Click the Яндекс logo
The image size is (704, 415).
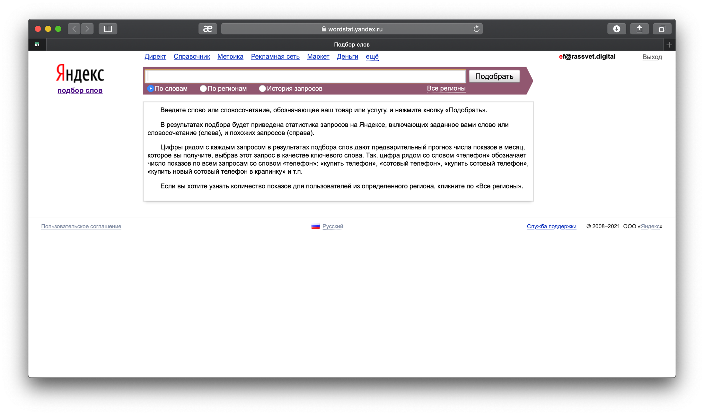pos(80,73)
